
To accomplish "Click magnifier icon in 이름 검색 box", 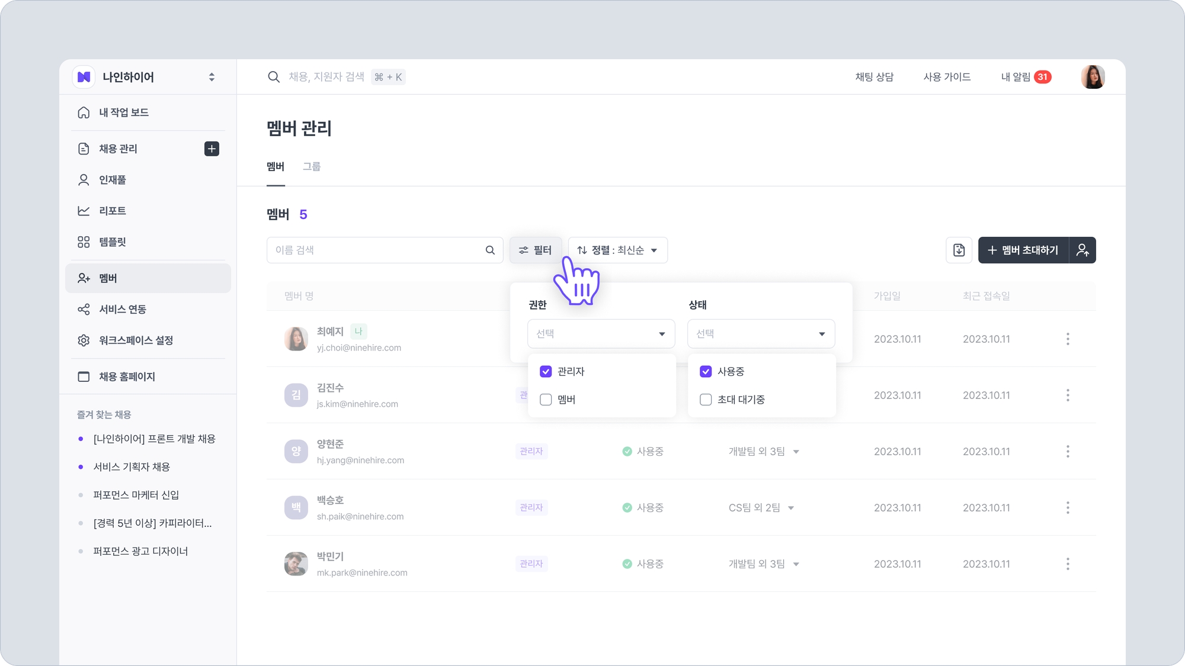I will click(490, 250).
